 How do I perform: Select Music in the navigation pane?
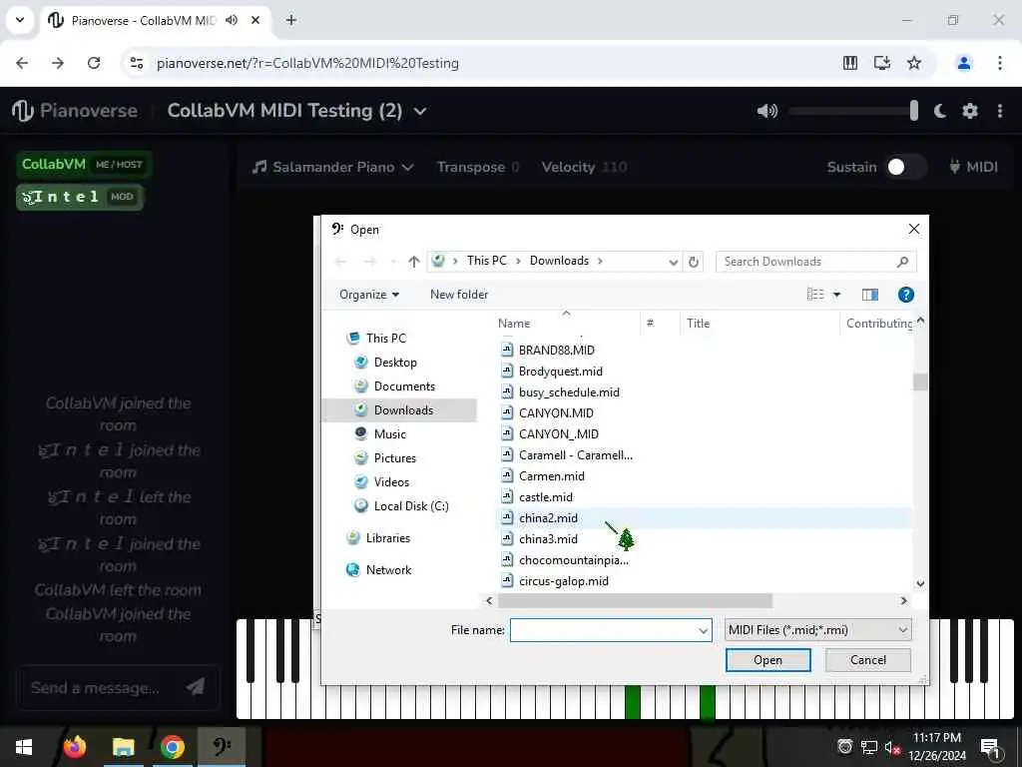coord(390,434)
